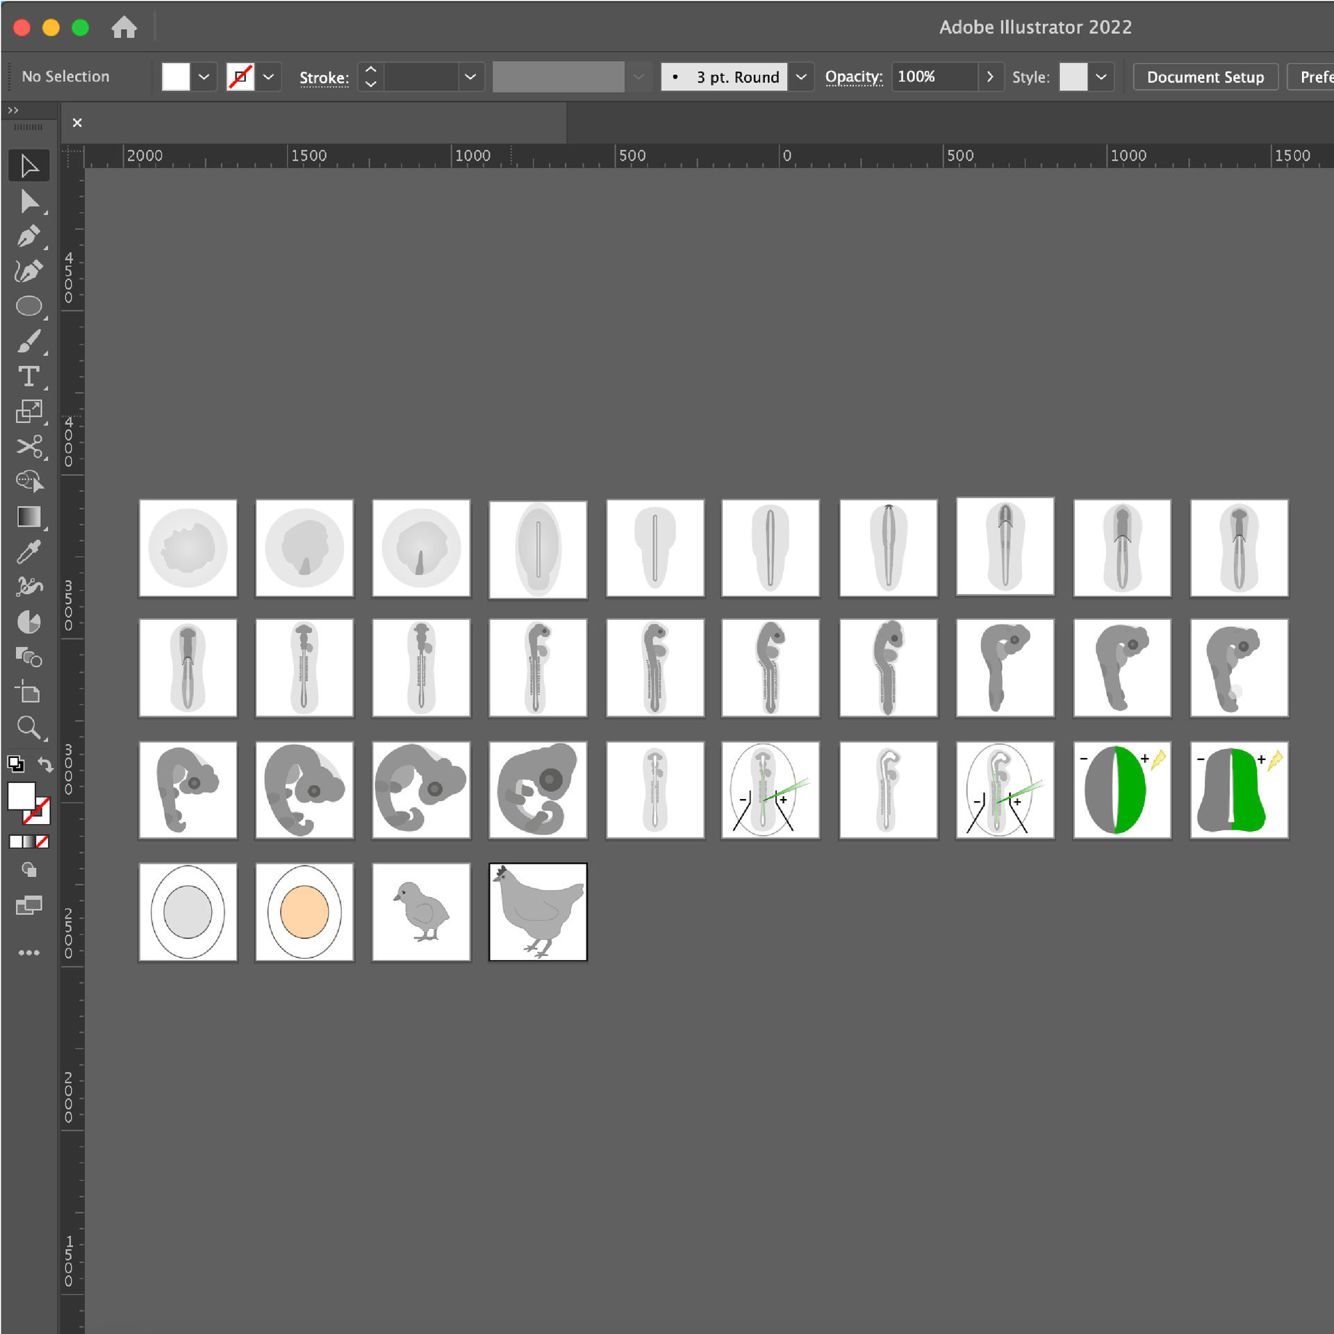The image size is (1334, 1334).
Task: Select the Puppet Warp tool
Action: coord(28,586)
